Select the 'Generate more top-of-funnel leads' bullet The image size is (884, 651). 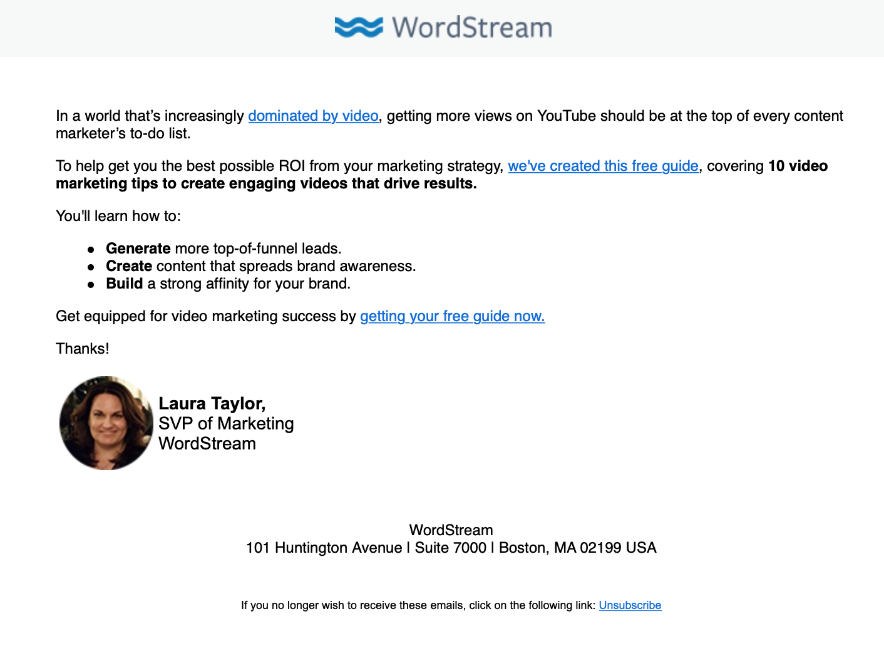point(224,249)
